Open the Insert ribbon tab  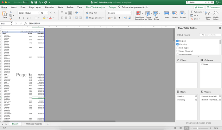coord(14,7)
